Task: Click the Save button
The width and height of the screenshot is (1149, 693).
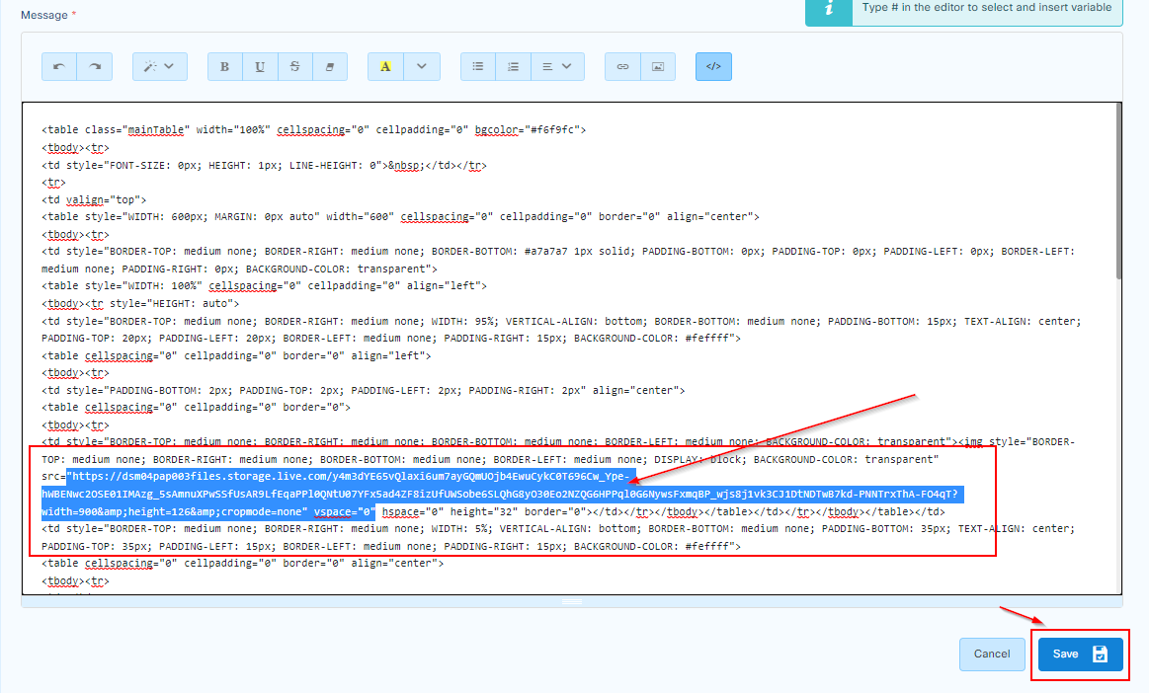Action: coord(1080,654)
